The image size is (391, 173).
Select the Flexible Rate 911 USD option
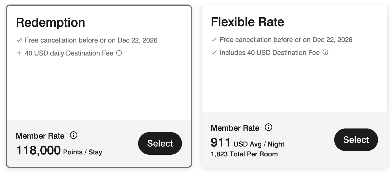click(356, 140)
